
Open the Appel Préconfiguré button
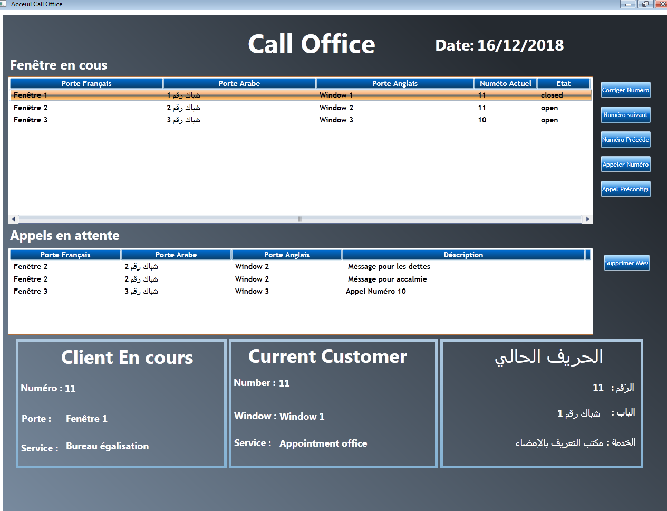tap(625, 189)
